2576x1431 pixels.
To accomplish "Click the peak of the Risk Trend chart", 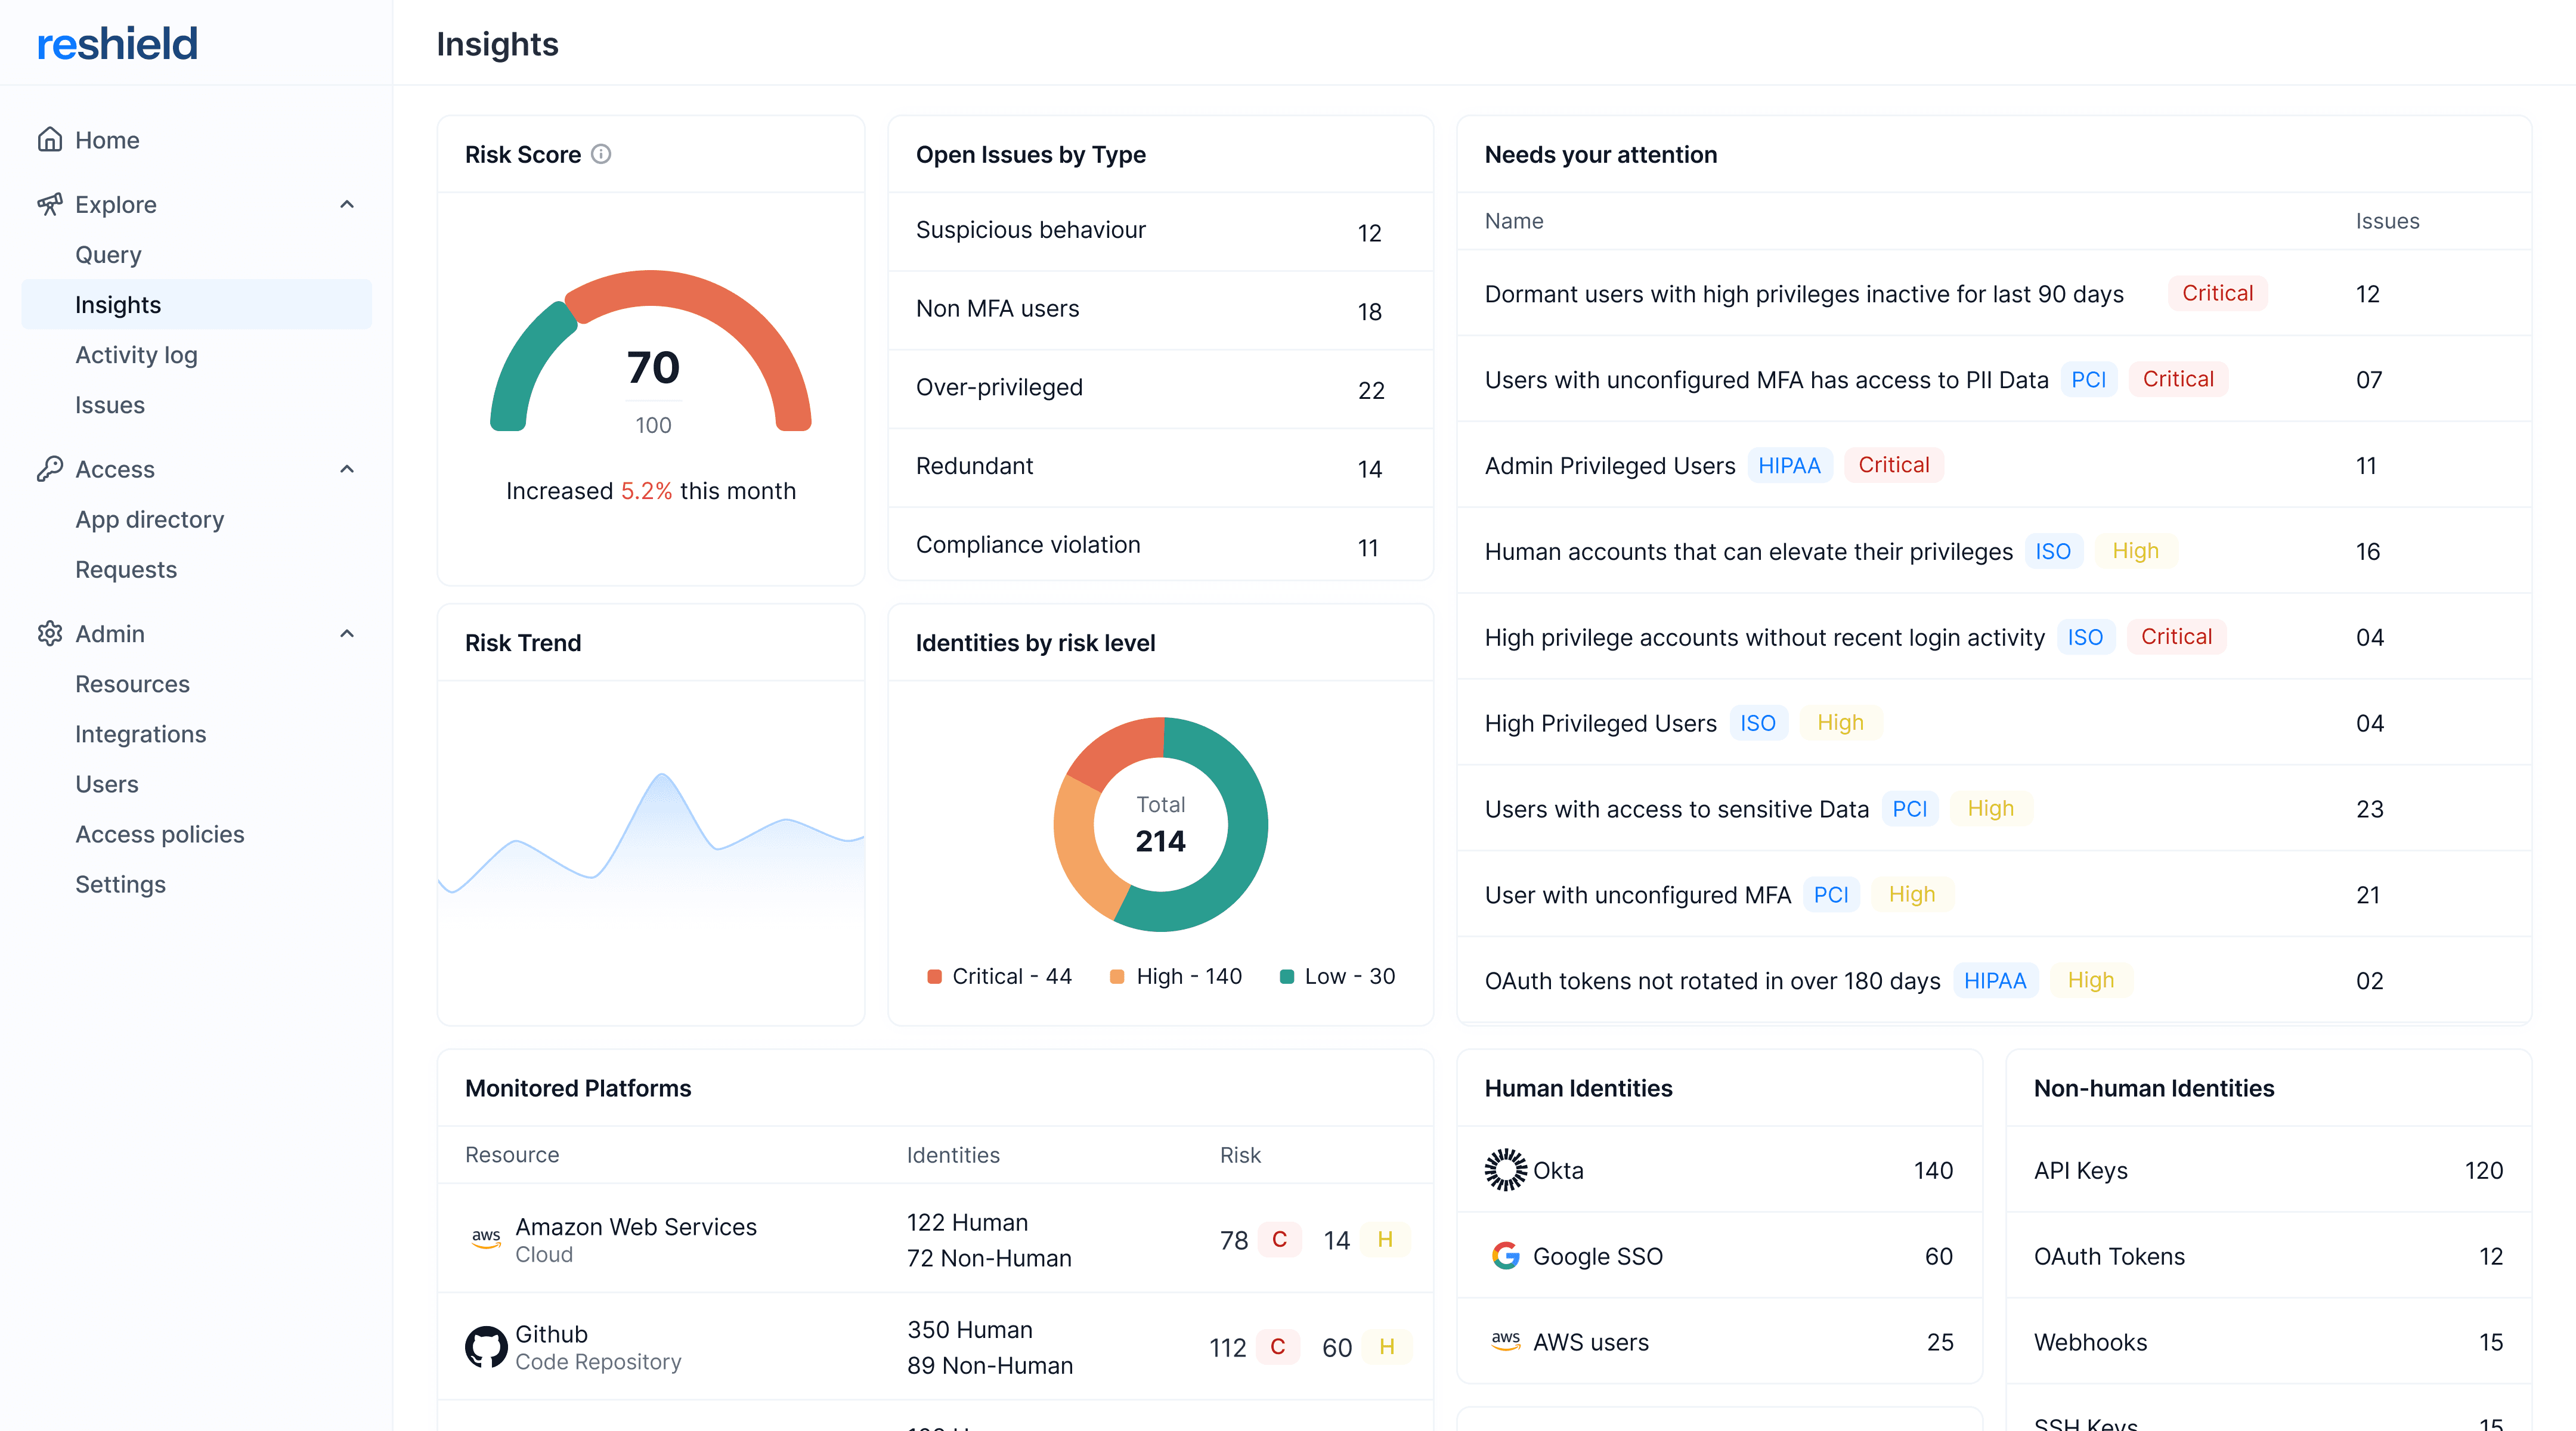I will pos(661,775).
